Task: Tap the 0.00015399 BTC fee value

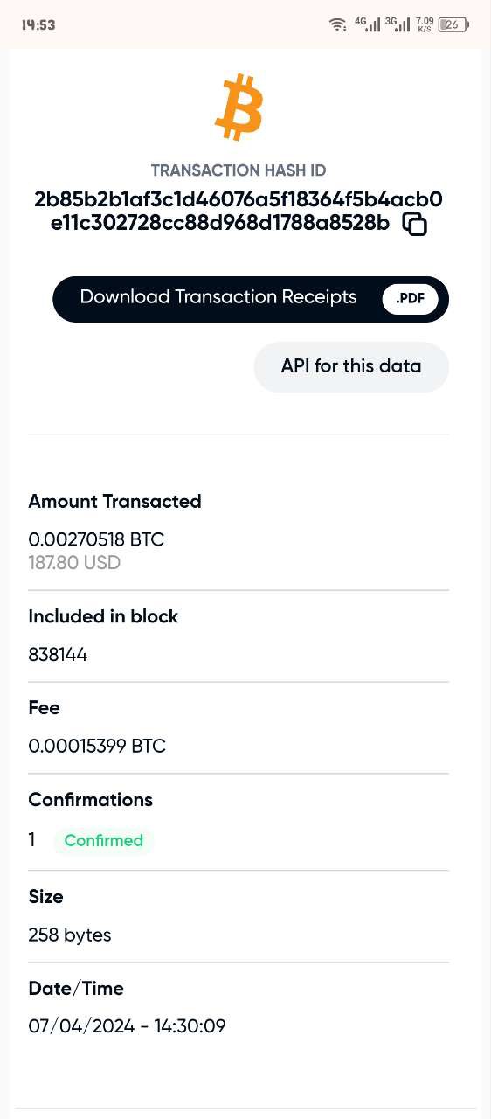Action: pyautogui.click(x=97, y=746)
